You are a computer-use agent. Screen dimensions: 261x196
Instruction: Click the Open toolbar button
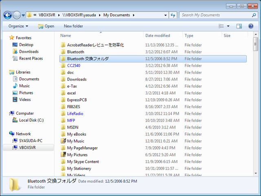pyautogui.click(x=46, y=26)
